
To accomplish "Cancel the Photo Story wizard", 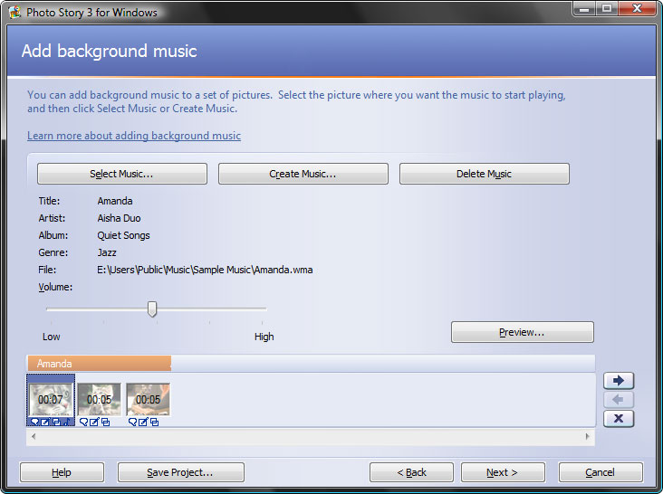I will [x=601, y=472].
